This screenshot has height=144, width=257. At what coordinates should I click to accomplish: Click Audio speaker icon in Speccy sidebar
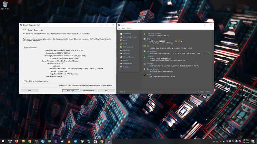[x=121, y=60]
